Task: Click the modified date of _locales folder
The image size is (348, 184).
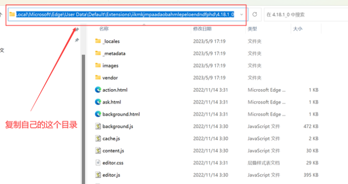Action: tap(209, 41)
